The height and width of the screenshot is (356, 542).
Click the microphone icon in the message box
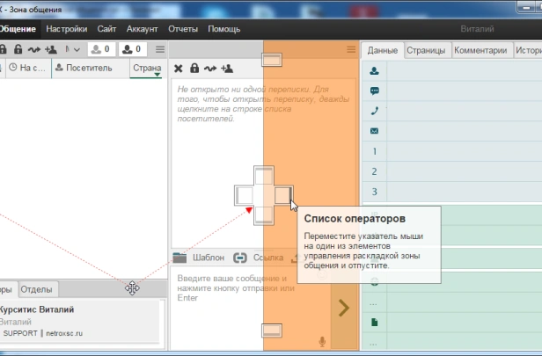322,342
